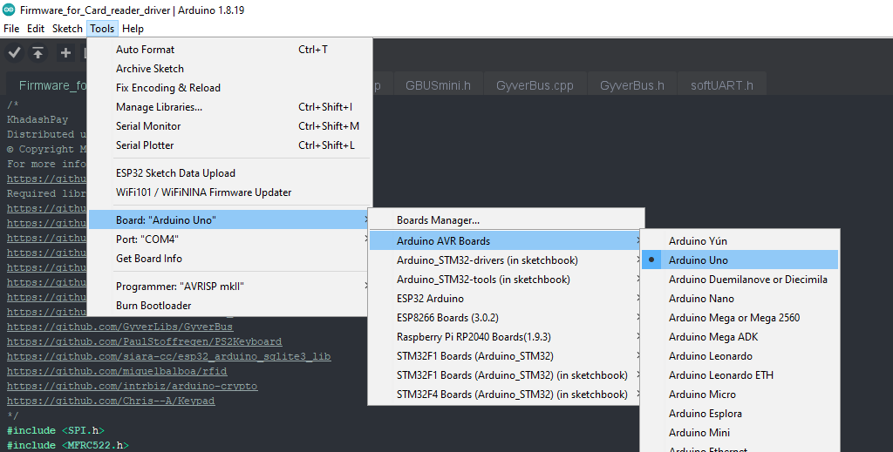Select Fix Encoding & Reload
Screen dimensions: 893x452
[x=230, y=88]
